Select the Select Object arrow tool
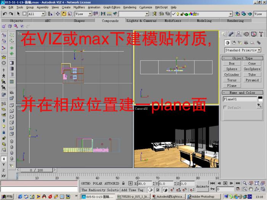The height and width of the screenshot is (200, 267). [18, 14]
